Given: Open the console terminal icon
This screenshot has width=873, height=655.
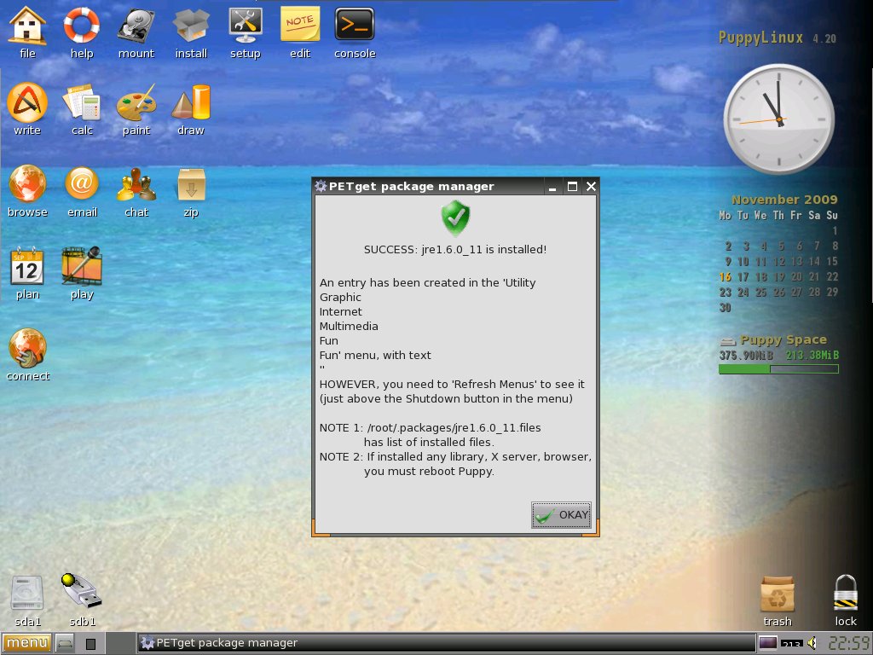Looking at the screenshot, I should coord(355,25).
